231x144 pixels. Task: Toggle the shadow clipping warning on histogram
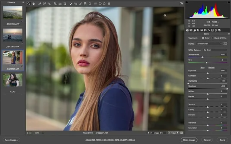click(x=187, y=2)
